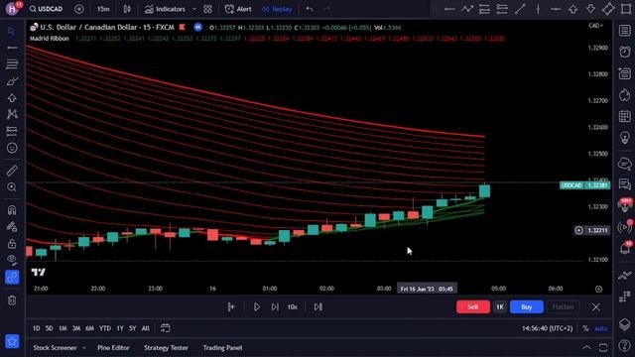Open favorites star toolbar button

tap(12, 341)
